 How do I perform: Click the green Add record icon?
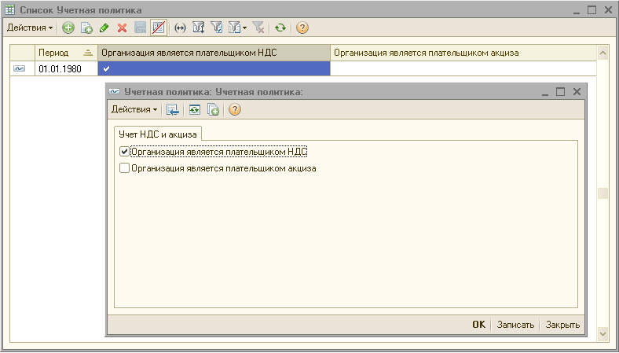(x=68, y=28)
